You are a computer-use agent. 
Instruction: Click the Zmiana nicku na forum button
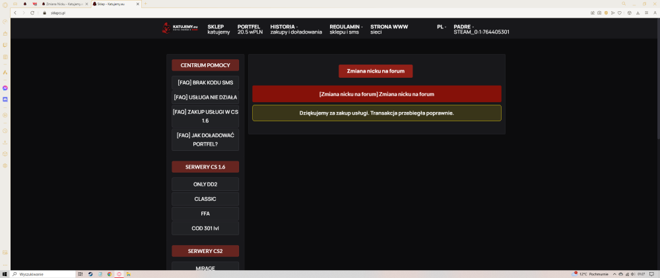[x=376, y=71]
